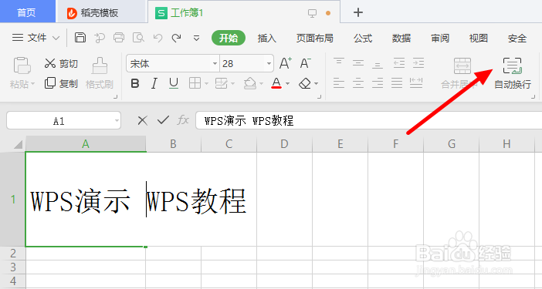Increase font size with A+ icon
This screenshot has width=542, height=289.
pyautogui.click(x=286, y=63)
